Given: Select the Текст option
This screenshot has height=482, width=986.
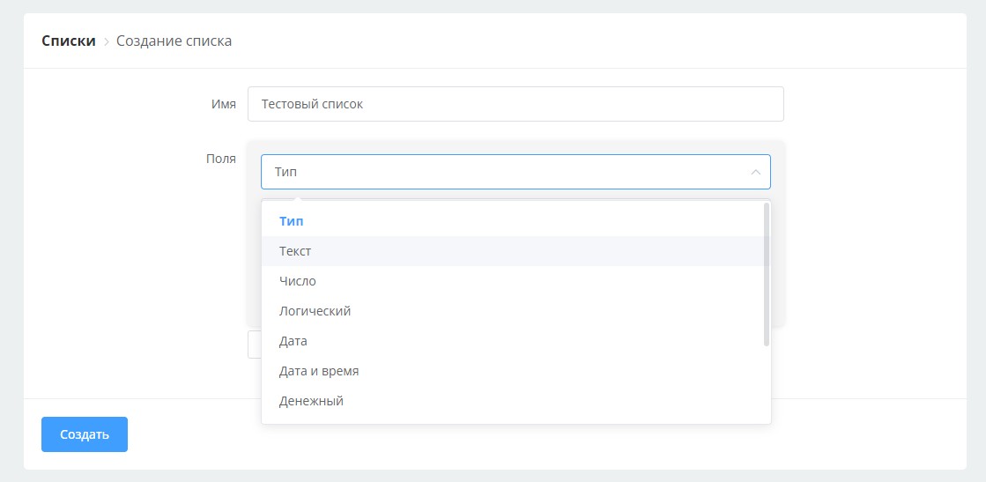Looking at the screenshot, I should [x=295, y=251].
